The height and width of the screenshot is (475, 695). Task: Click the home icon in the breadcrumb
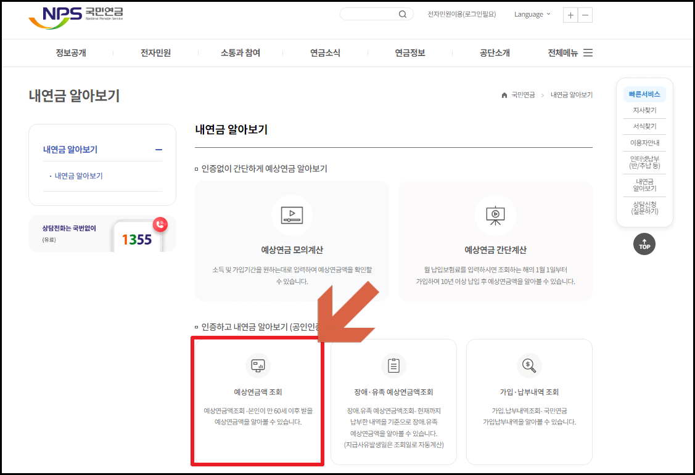point(504,95)
